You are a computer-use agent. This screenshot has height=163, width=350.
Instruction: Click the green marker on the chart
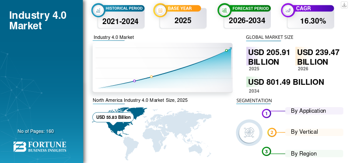(x=226, y=50)
